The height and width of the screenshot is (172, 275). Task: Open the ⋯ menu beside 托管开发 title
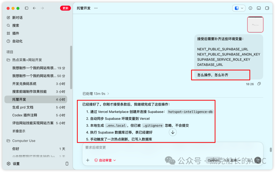(96, 8)
